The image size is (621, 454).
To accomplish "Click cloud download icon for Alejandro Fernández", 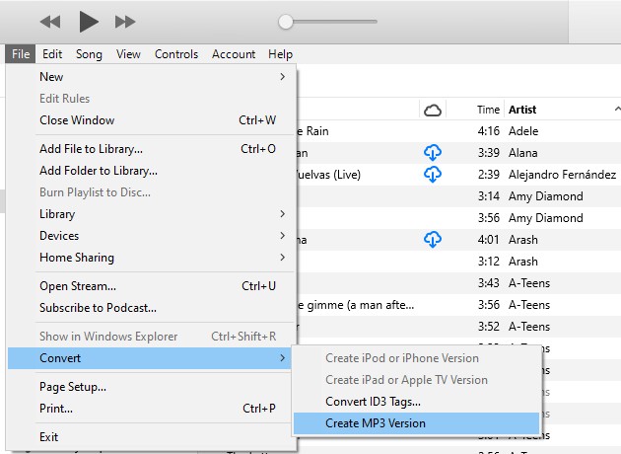I will tap(432, 174).
